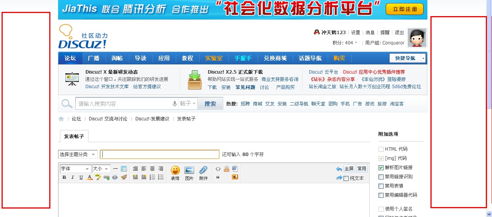This screenshot has height=217, width=492.
Task: Open the 大小 font size dropdown
Action: pyautogui.click(x=101, y=169)
